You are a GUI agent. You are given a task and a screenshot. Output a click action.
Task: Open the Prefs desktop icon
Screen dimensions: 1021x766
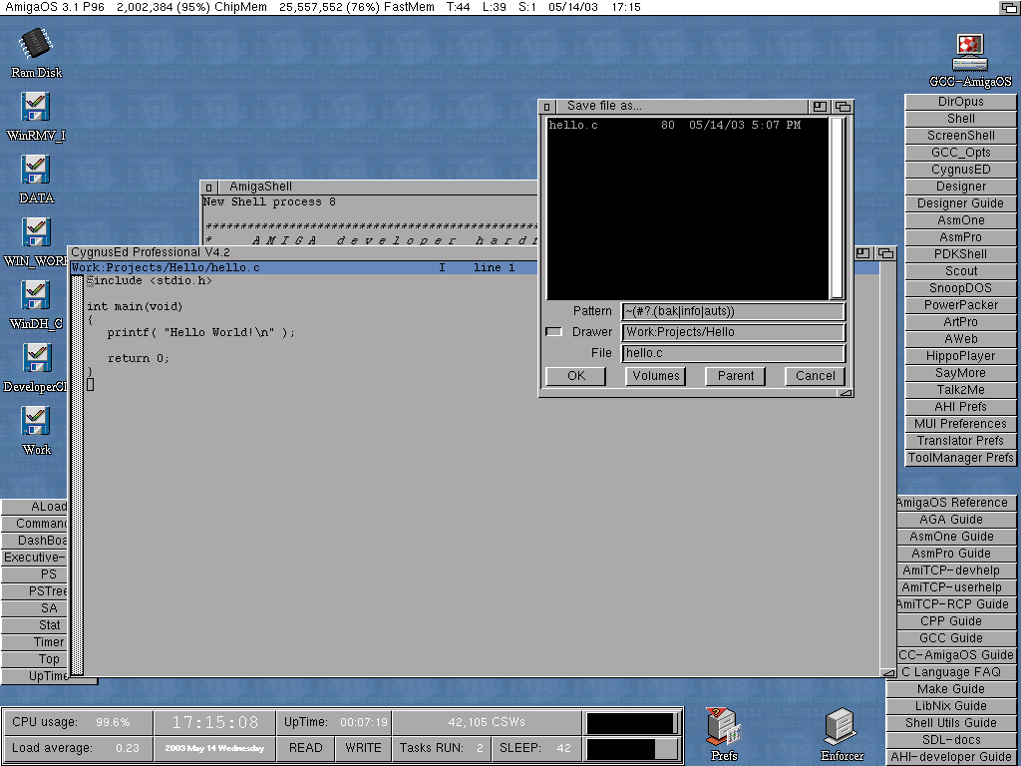coord(723,728)
